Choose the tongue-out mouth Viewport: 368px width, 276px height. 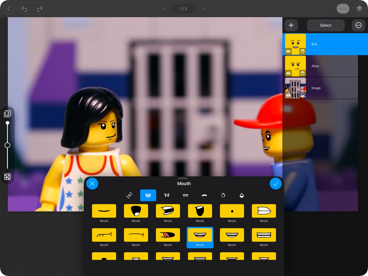(168, 235)
